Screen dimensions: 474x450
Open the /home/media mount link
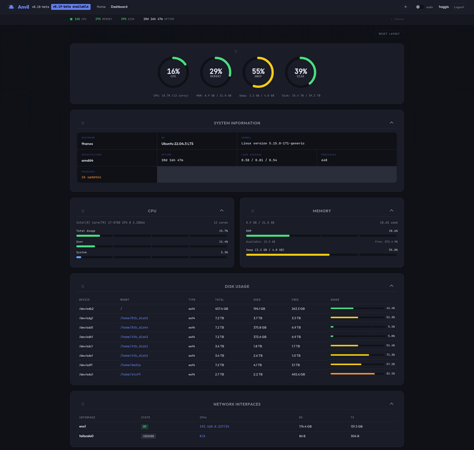(131, 365)
